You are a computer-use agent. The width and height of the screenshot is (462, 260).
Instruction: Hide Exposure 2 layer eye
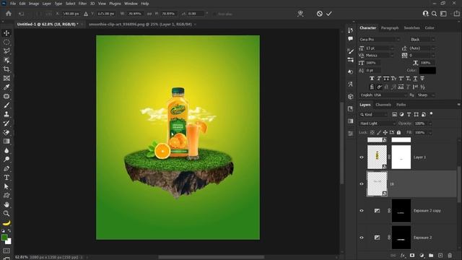pyautogui.click(x=362, y=238)
